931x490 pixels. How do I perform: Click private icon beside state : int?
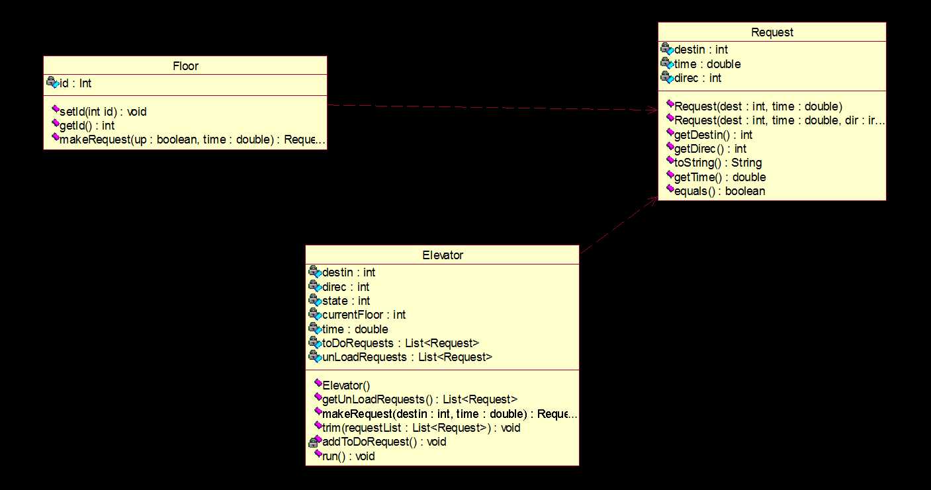pyautogui.click(x=314, y=300)
